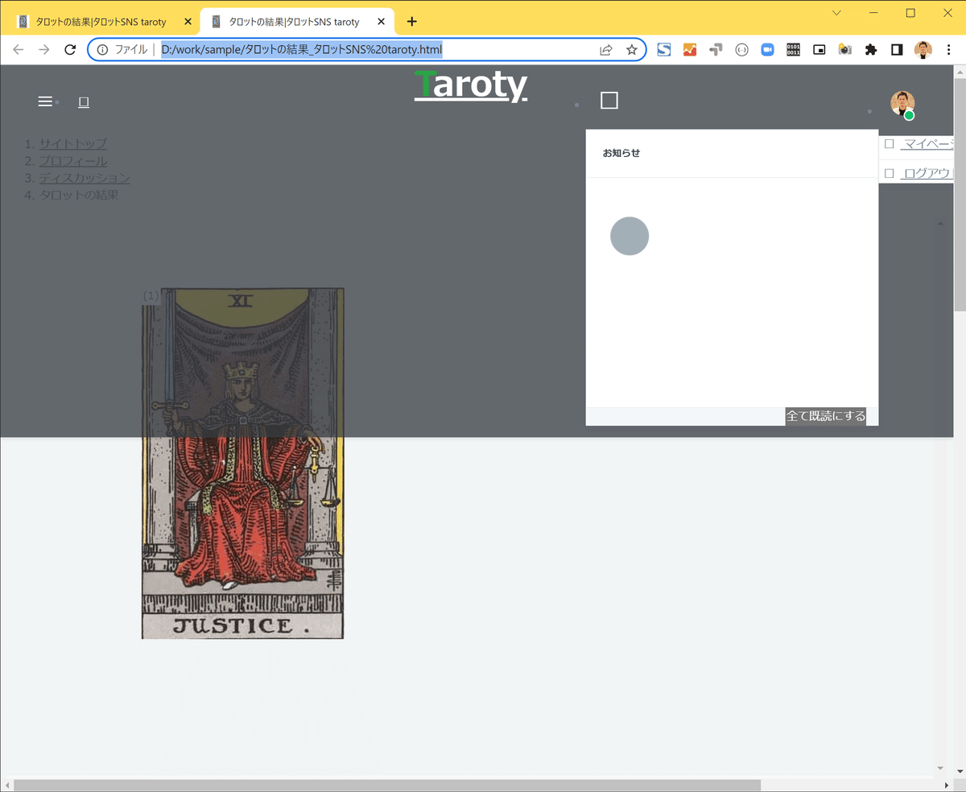Viewport: 966px width, 792px height.
Task: Collapse the small caret below the user menu
Action: [x=940, y=224]
